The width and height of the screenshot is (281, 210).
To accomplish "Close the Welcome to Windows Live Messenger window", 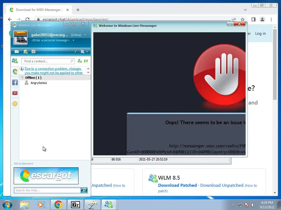I will coord(239,24).
